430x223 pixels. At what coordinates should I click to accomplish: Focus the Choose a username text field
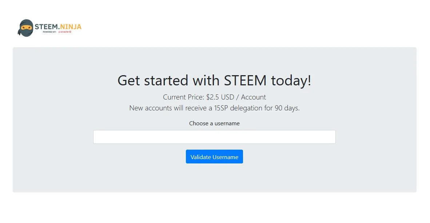(x=214, y=137)
